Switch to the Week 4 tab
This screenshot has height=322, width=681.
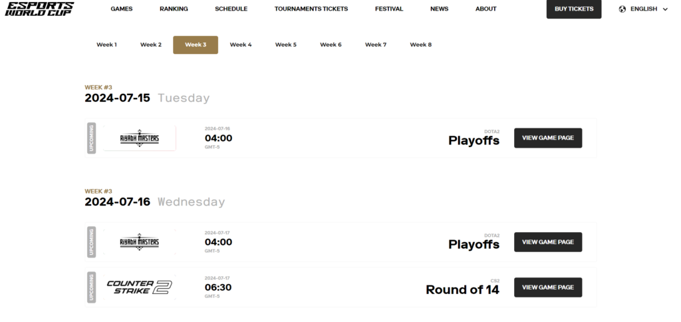coord(241,45)
